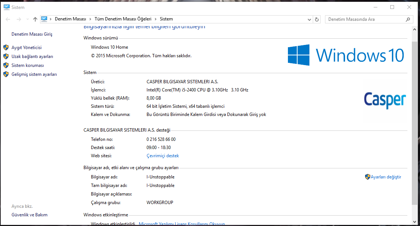This screenshot has width=420, height=226.
Task: Click the Back navigation arrow
Action: click(x=8, y=19)
